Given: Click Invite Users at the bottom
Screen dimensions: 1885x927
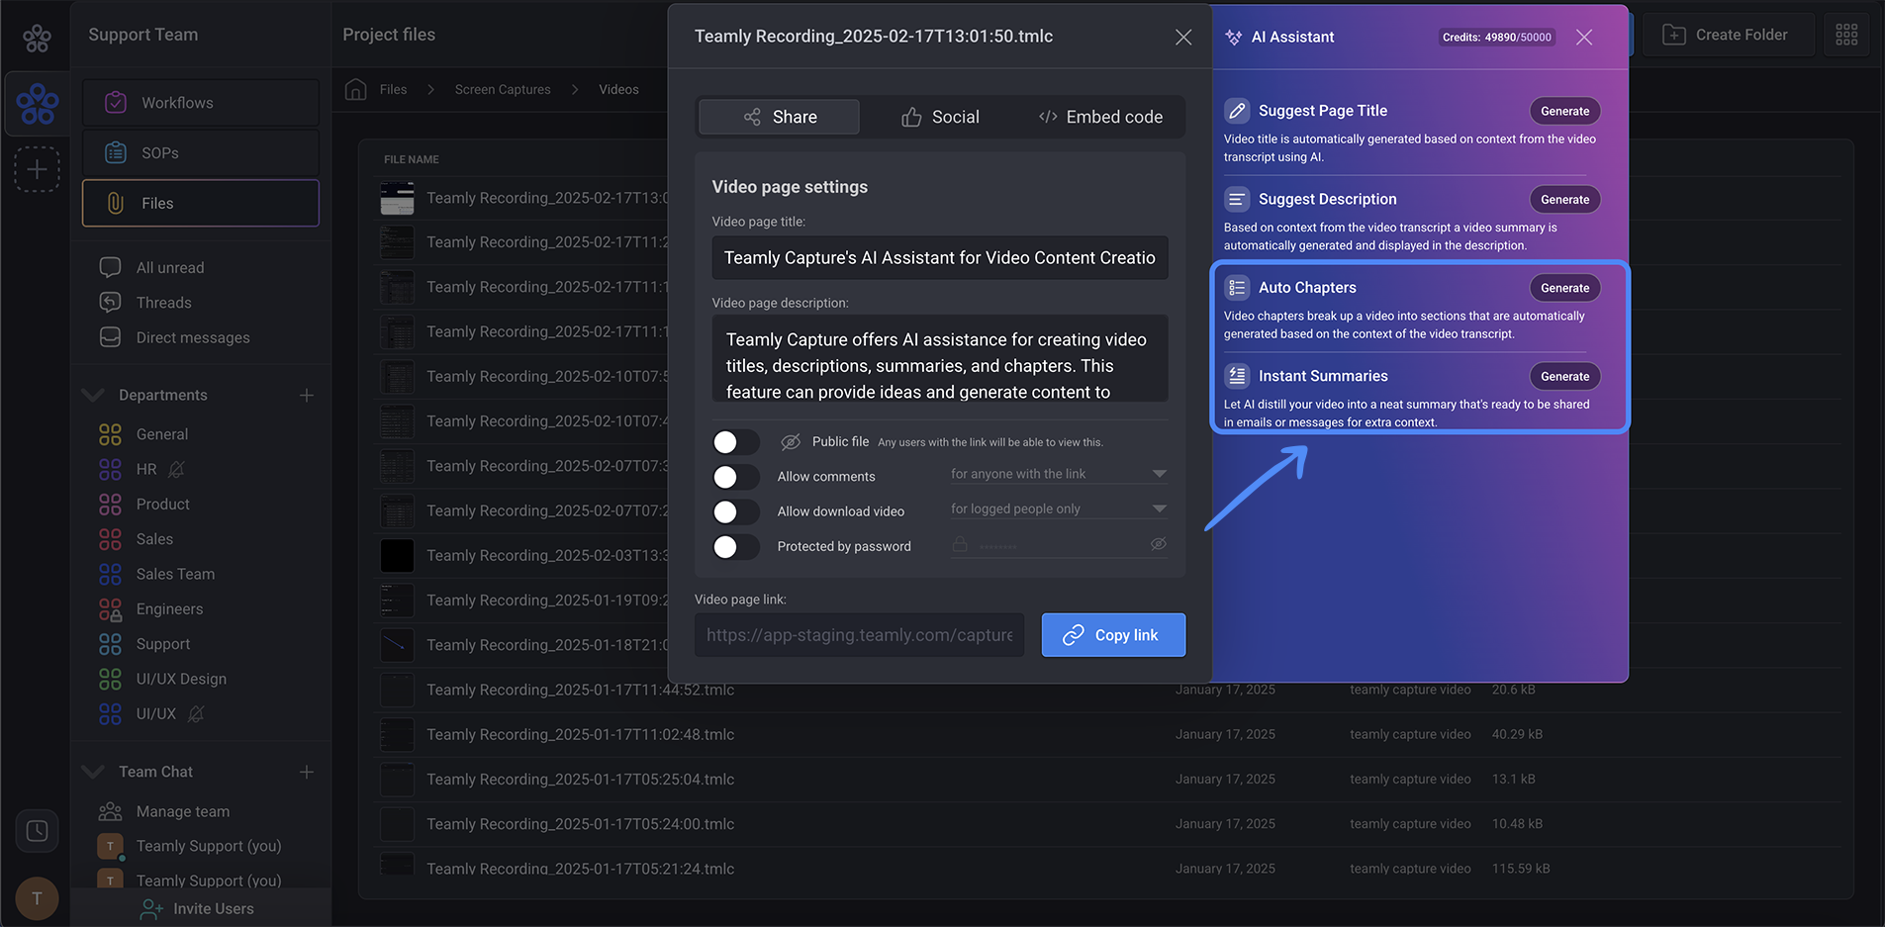Looking at the screenshot, I should tap(198, 908).
